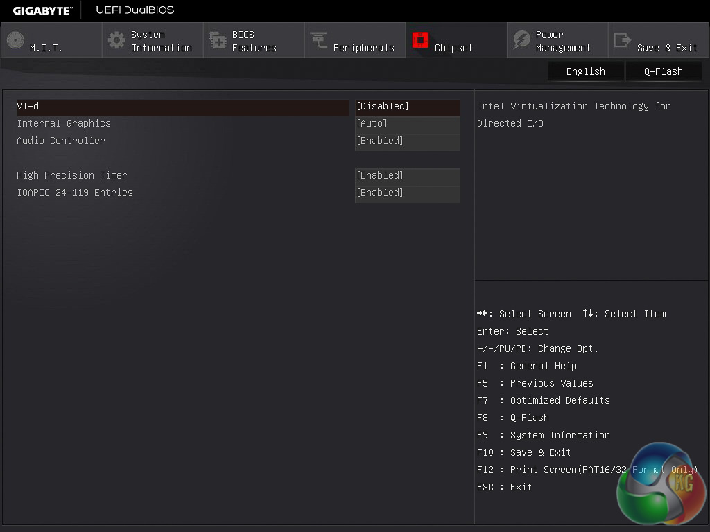Select the Audio Controller setting label
The height and width of the screenshot is (532, 710).
click(61, 141)
